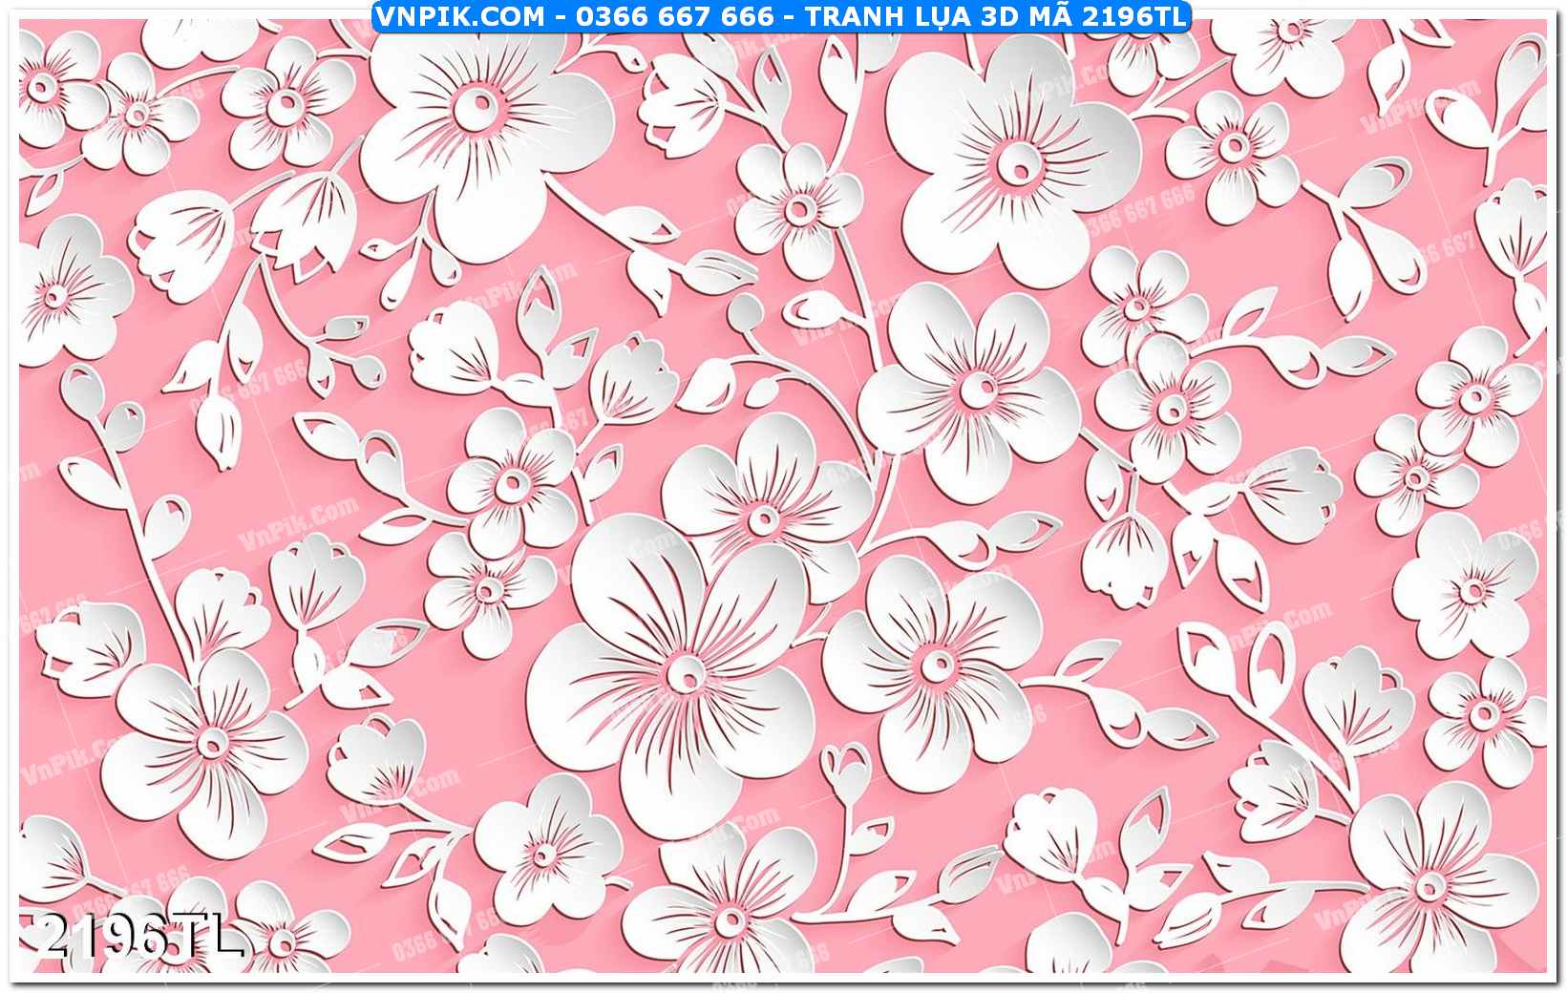The width and height of the screenshot is (1567, 993).
Task: Click the 2196TL code in the top banner
Action: coord(1136,16)
